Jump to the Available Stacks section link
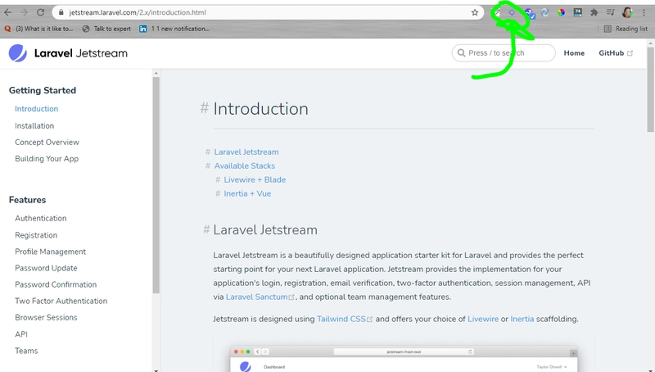Screen dimensions: 655x372 [x=244, y=166]
